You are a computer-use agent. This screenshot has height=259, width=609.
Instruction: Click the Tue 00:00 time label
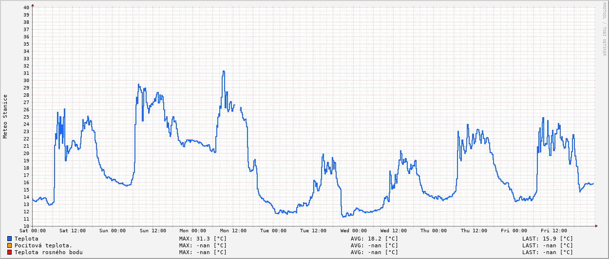(273, 231)
